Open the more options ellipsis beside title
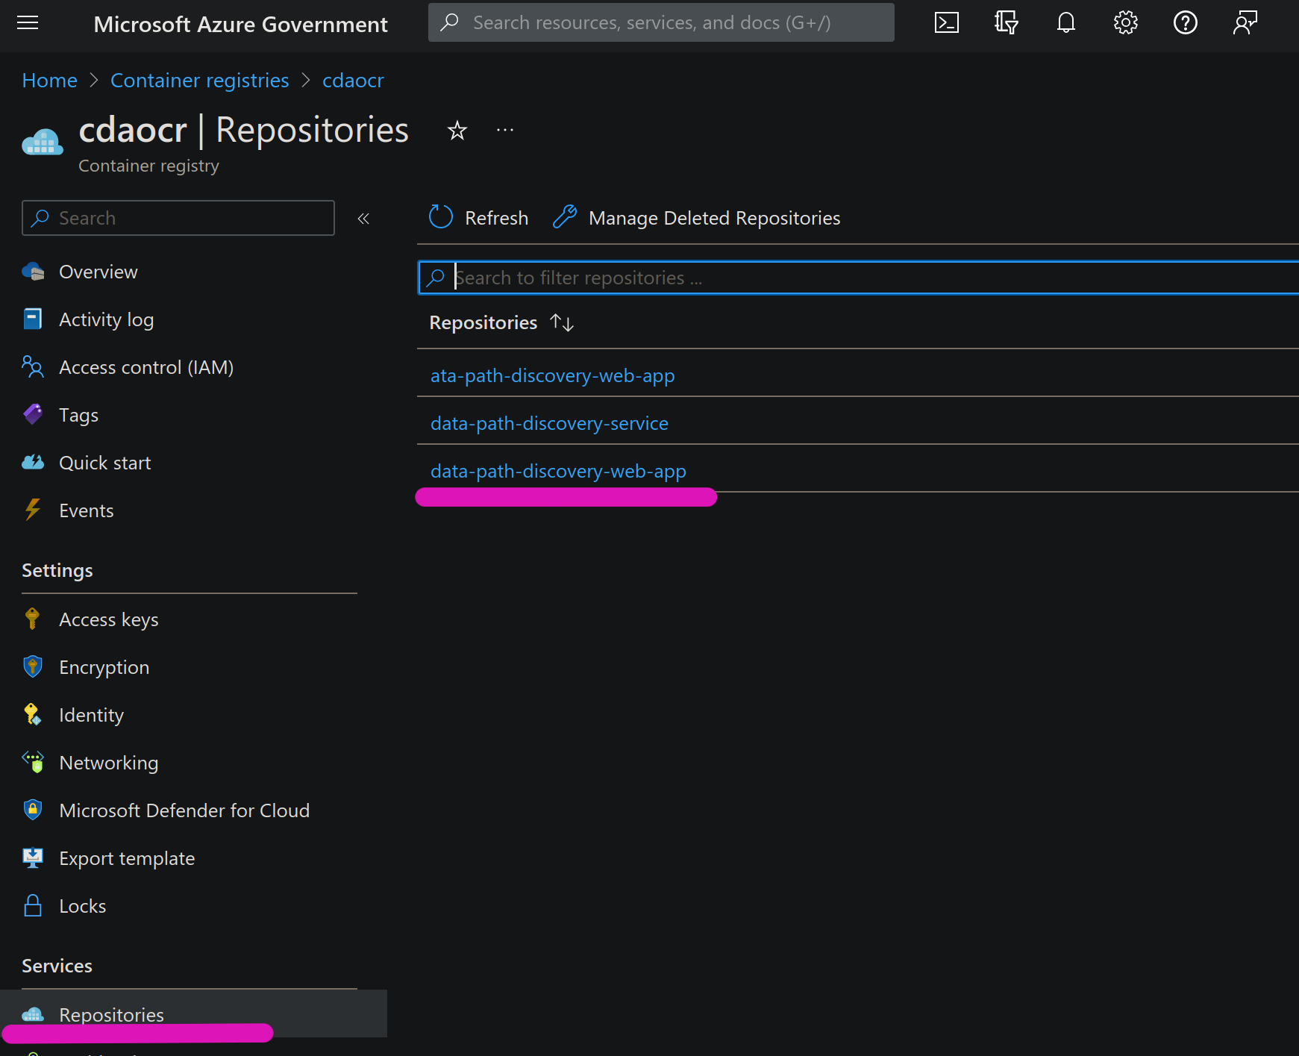1299x1056 pixels. [505, 131]
